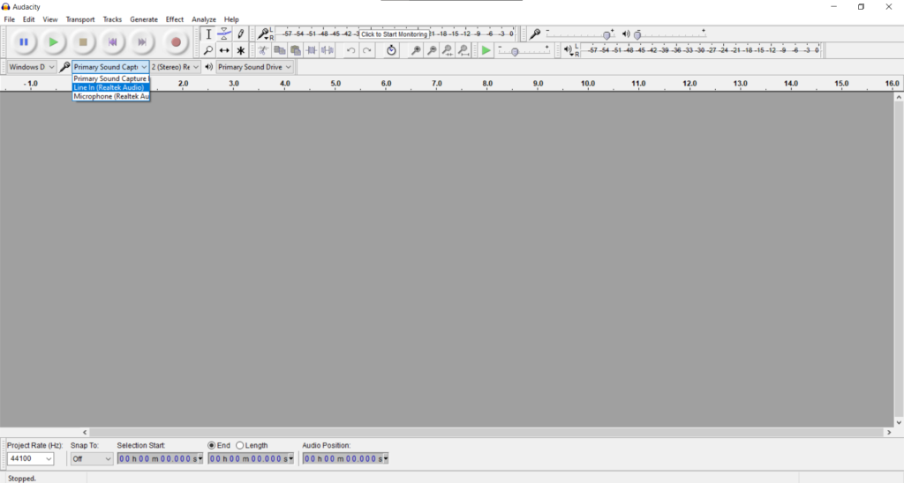The image size is (904, 483).
Task: Click the Pause button
Action: point(24,41)
